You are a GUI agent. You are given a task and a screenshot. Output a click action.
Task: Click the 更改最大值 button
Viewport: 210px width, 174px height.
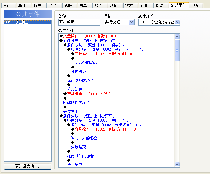(28, 166)
